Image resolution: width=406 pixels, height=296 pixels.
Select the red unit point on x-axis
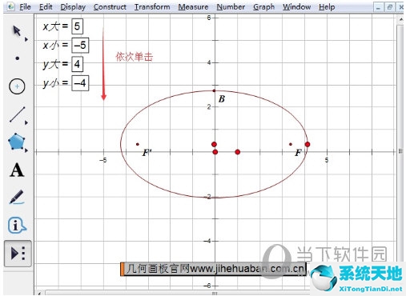pos(238,152)
